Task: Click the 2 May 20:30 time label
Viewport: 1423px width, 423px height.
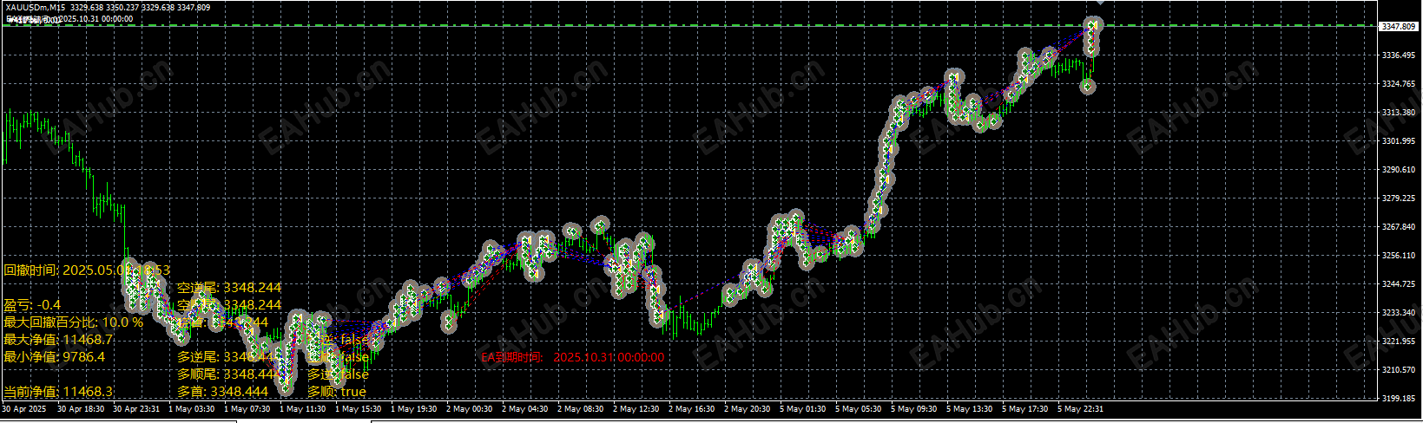Action: pyautogui.click(x=748, y=409)
